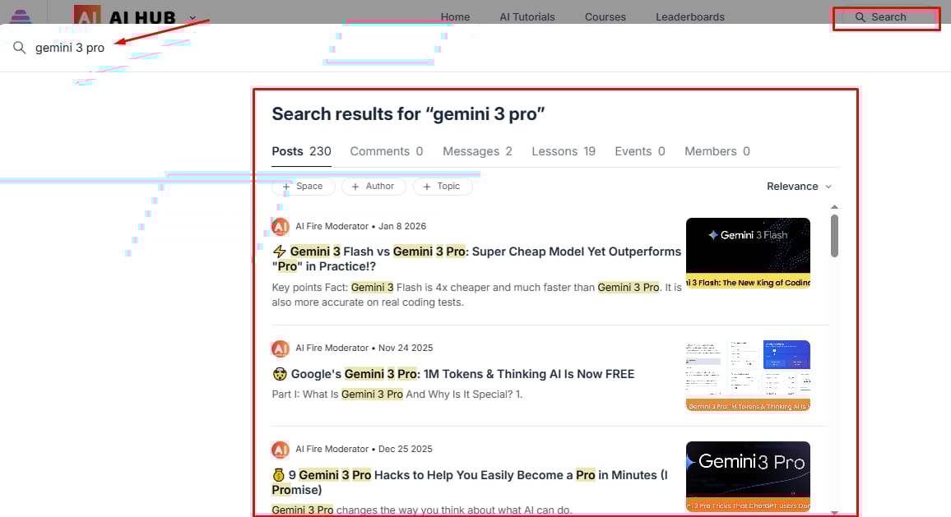
Task: Open the Gemini 3 Flash vs Gemini 3 Pro post
Action: coord(476,259)
